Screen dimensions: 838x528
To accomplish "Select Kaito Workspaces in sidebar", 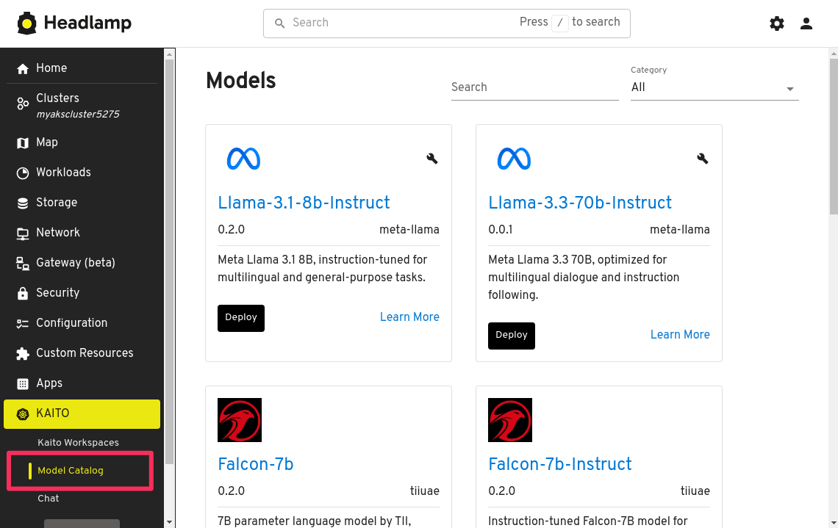I will point(78,443).
